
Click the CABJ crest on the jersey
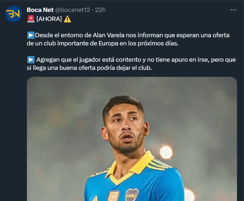pyautogui.click(x=132, y=195)
